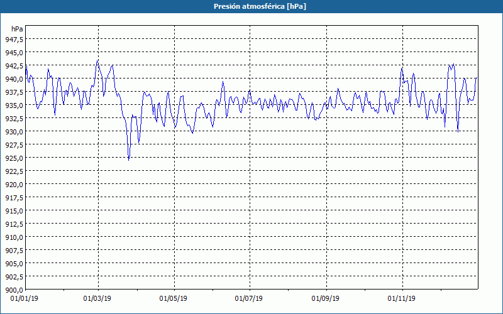Select the 902,5 axis value

14,277
